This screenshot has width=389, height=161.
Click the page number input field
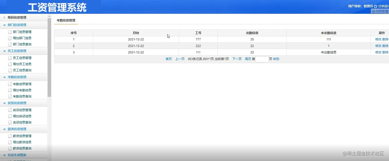pos(262,59)
